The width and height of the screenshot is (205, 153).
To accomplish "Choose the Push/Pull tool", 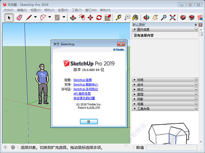I will click(x=73, y=17).
